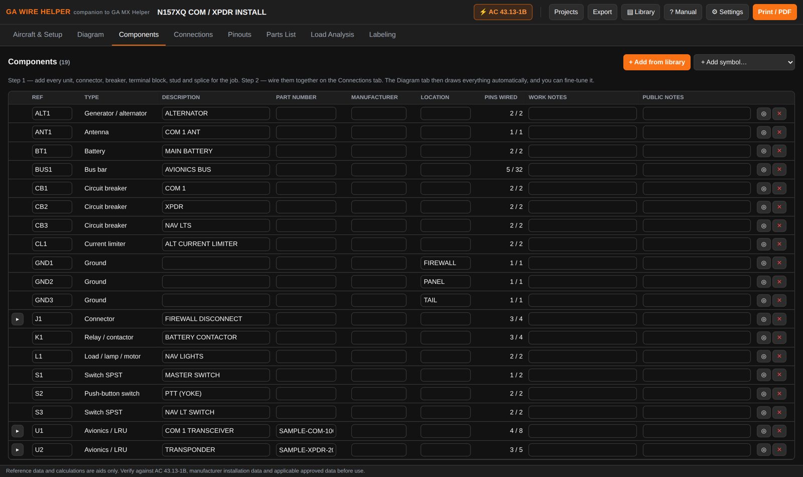803x477 pixels.
Task: Open the Library button
Action: pos(641,12)
